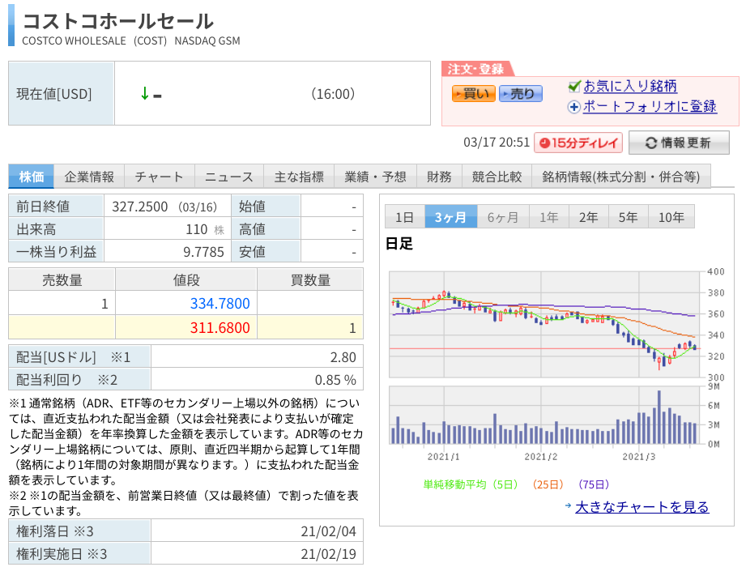Screen dimensions: 746x567
Task: Click the (16:00) time text
Action: pyautogui.click(x=333, y=94)
